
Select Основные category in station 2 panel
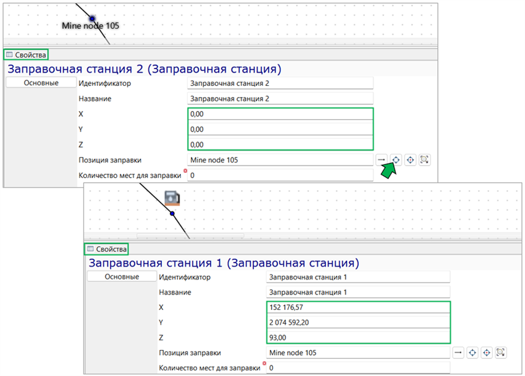click(x=41, y=83)
